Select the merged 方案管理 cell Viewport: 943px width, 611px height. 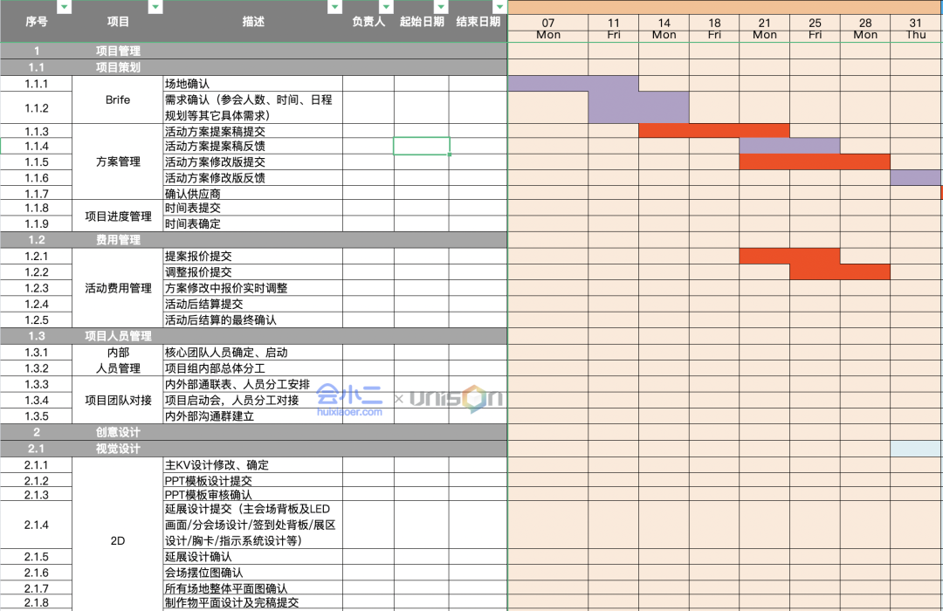(117, 162)
